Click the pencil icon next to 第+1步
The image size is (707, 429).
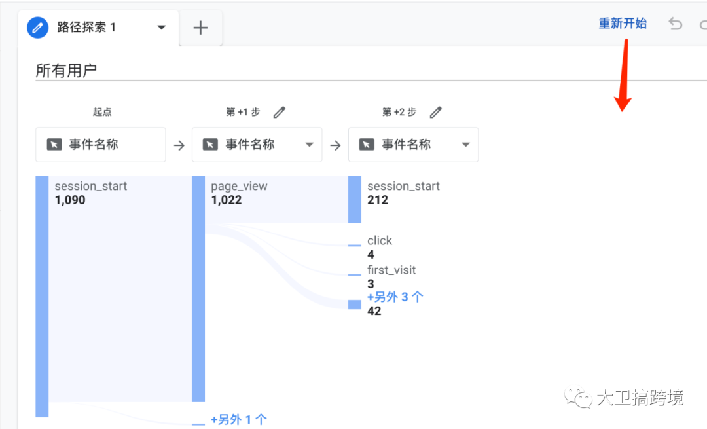[x=280, y=112]
